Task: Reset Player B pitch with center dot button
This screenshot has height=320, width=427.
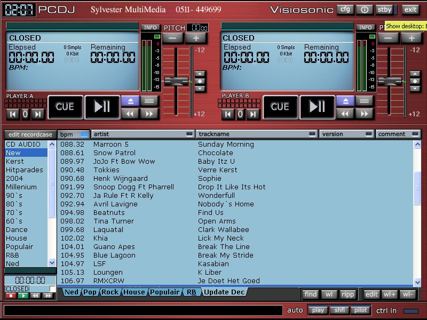Action: (415, 82)
